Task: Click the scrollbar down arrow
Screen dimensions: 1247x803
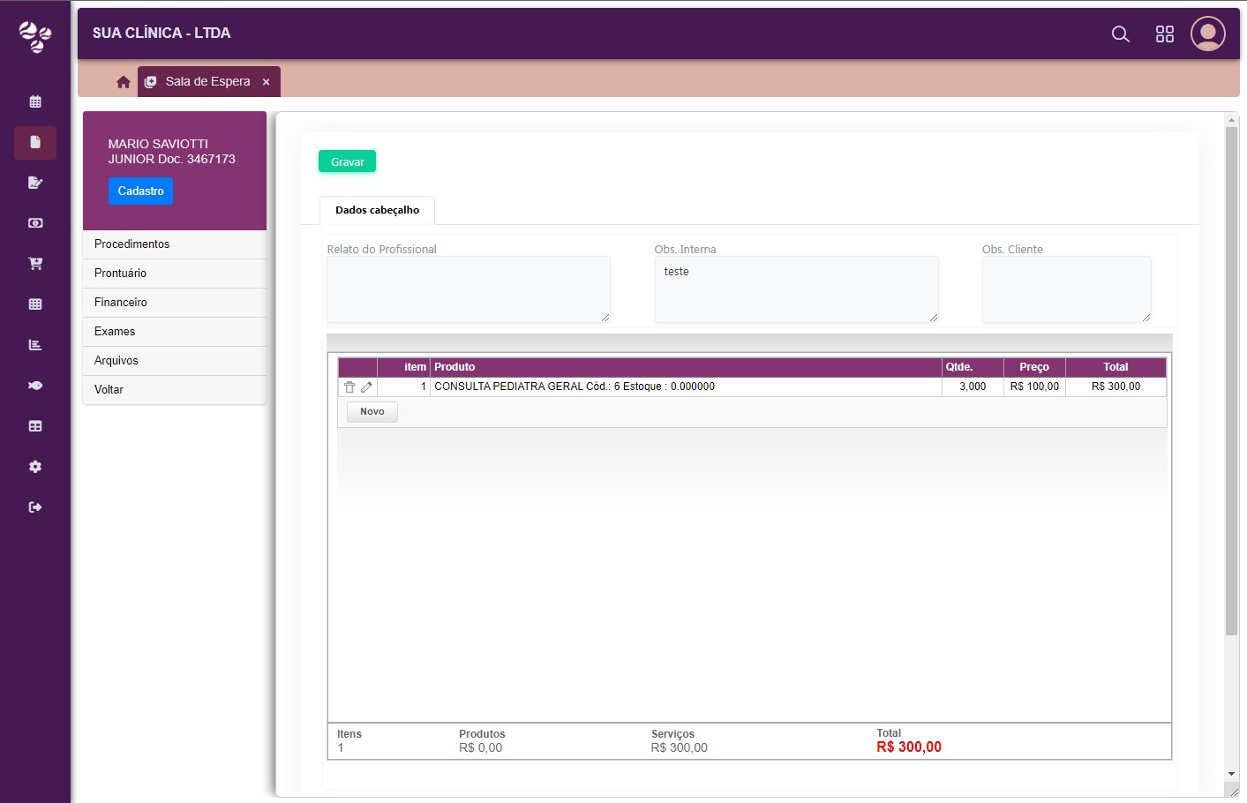Action: coord(1231,774)
